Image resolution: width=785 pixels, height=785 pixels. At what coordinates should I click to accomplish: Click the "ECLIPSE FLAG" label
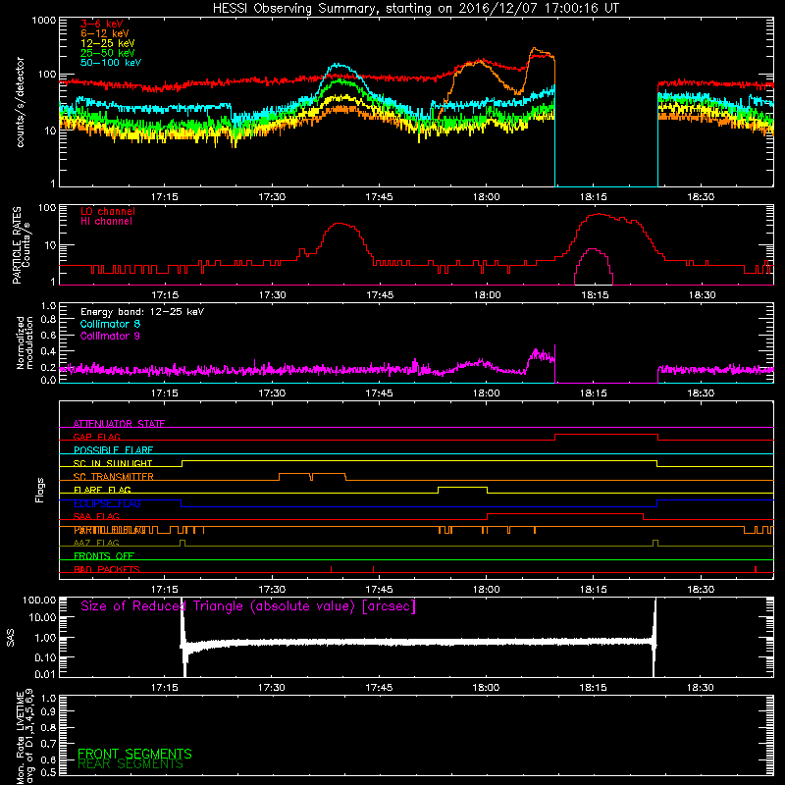(107, 503)
